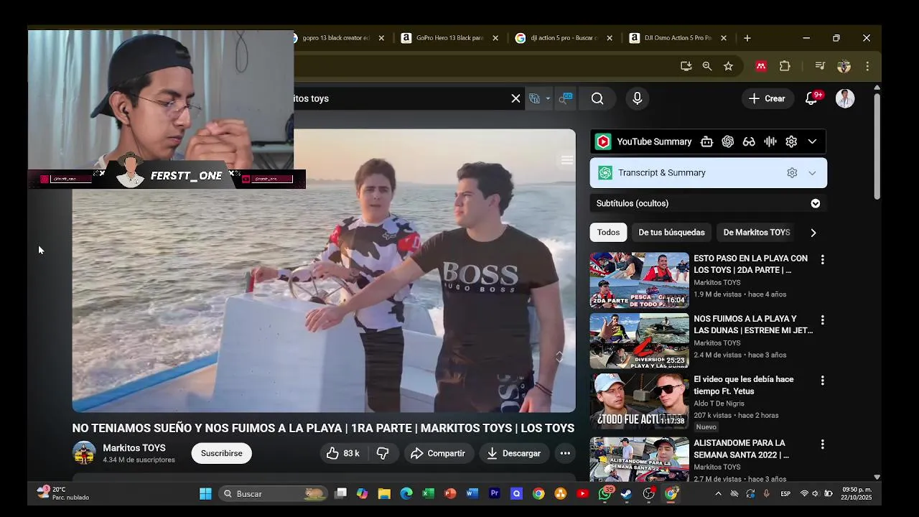Click the video player frame

[x=324, y=271]
